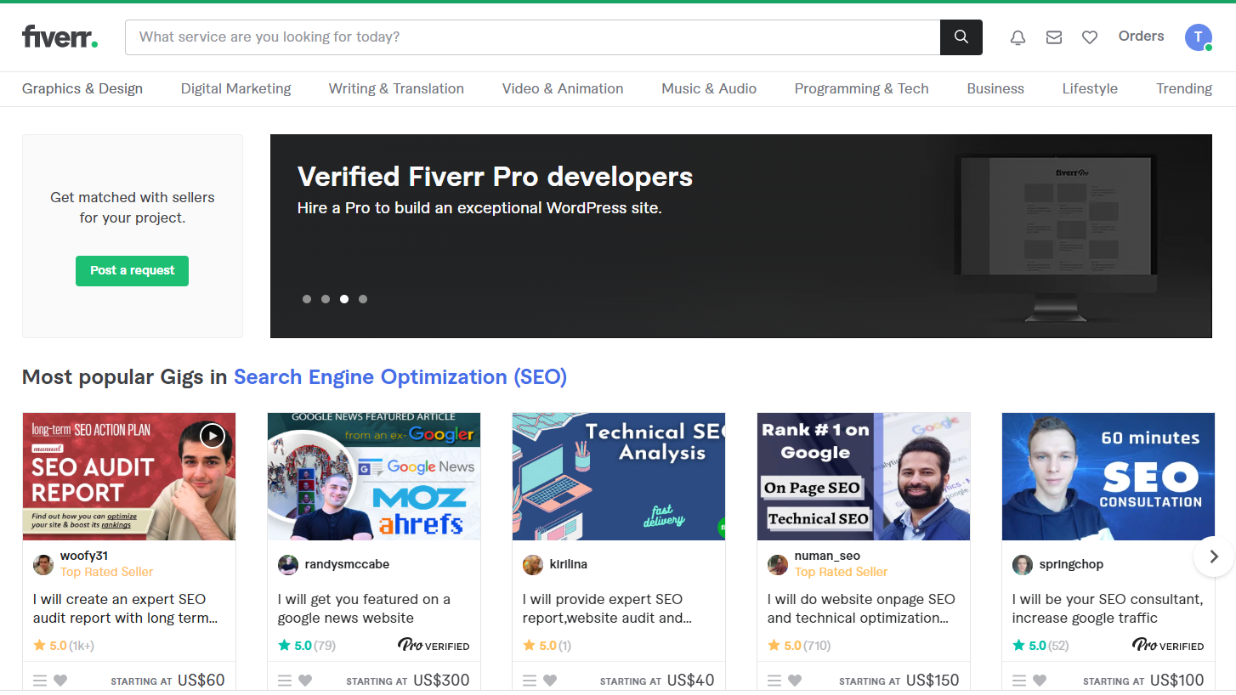Image resolution: width=1236 pixels, height=695 pixels.
Task: Open list menu on the US$300 gig
Action: (x=285, y=681)
